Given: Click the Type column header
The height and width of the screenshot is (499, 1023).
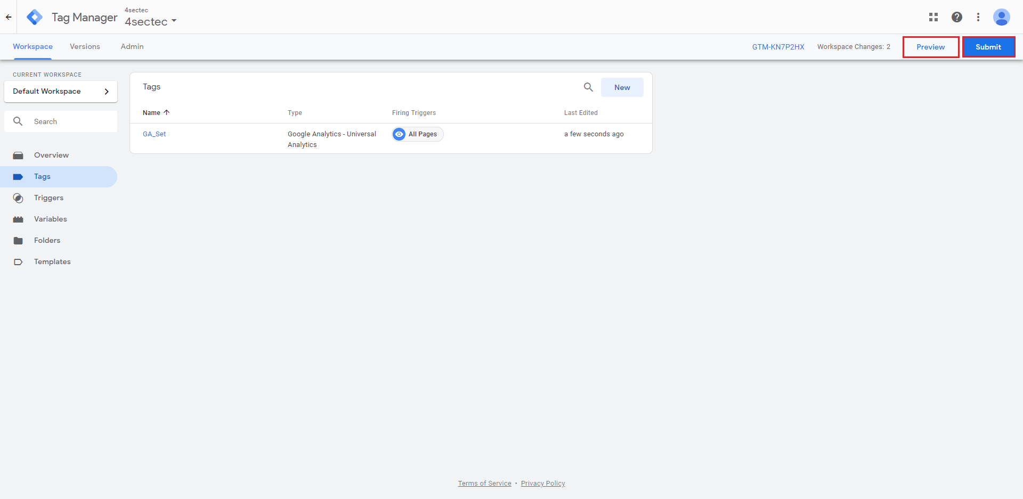Looking at the screenshot, I should pos(295,113).
